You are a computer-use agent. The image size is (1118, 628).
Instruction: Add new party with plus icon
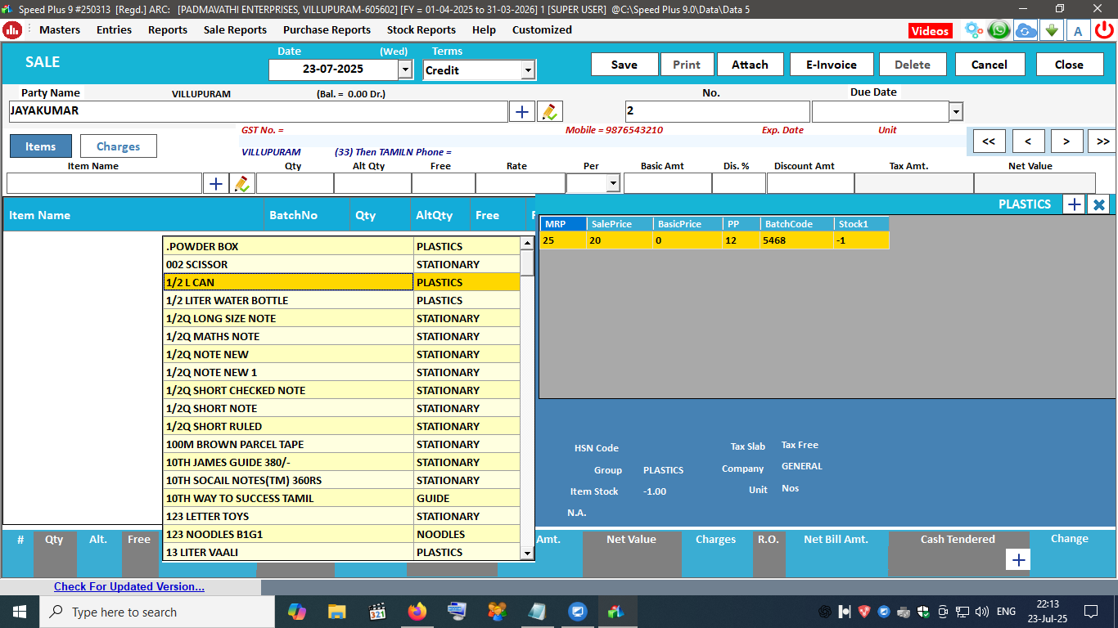point(521,111)
